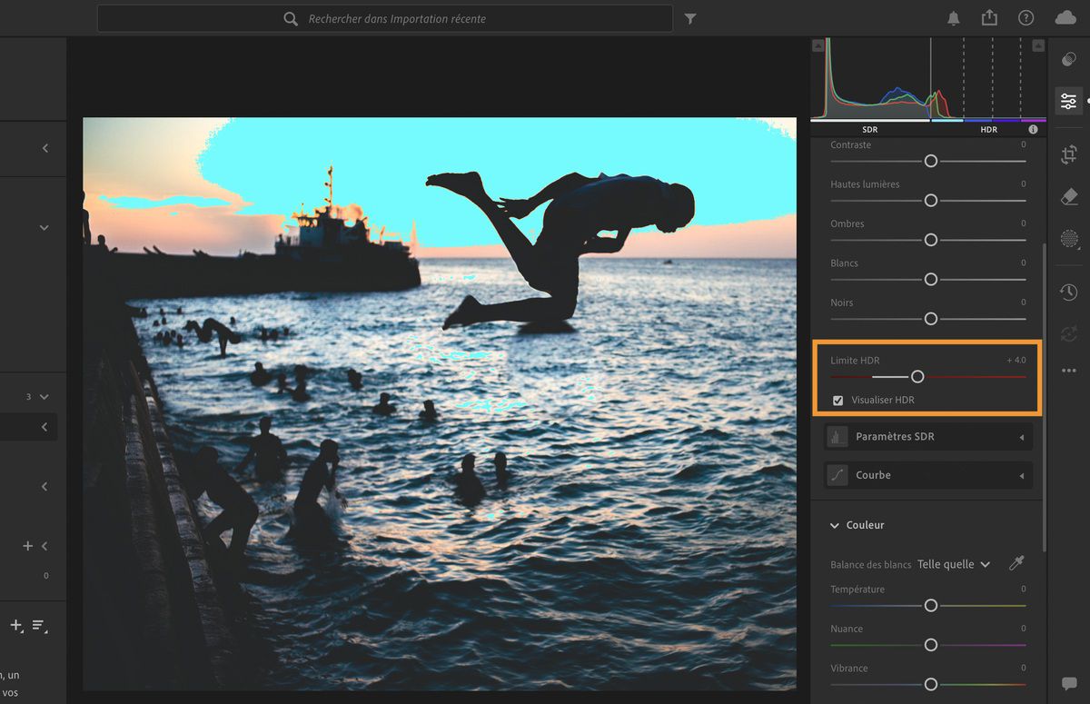
Task: Open the Balance des blancs dropdown
Action: pos(953,564)
